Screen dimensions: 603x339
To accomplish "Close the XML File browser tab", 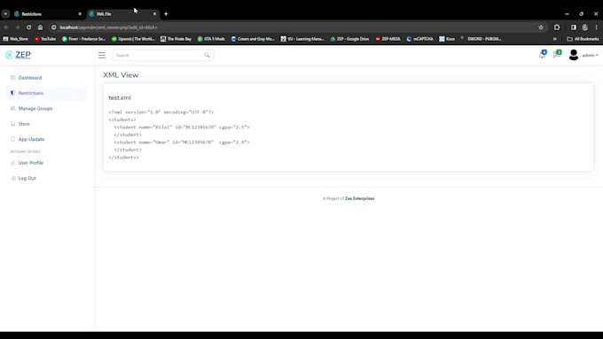I will click(154, 14).
